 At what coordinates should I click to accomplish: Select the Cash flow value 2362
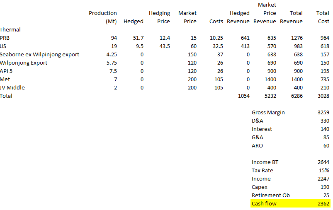323,203
